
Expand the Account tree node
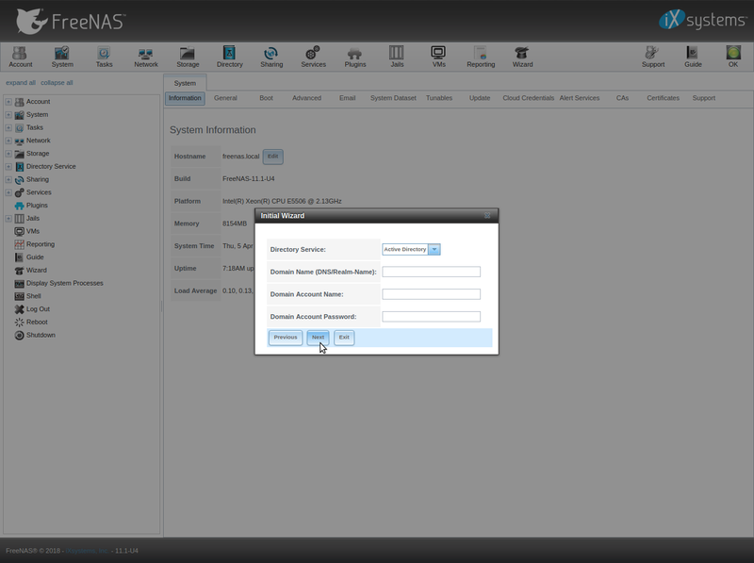tap(8, 102)
